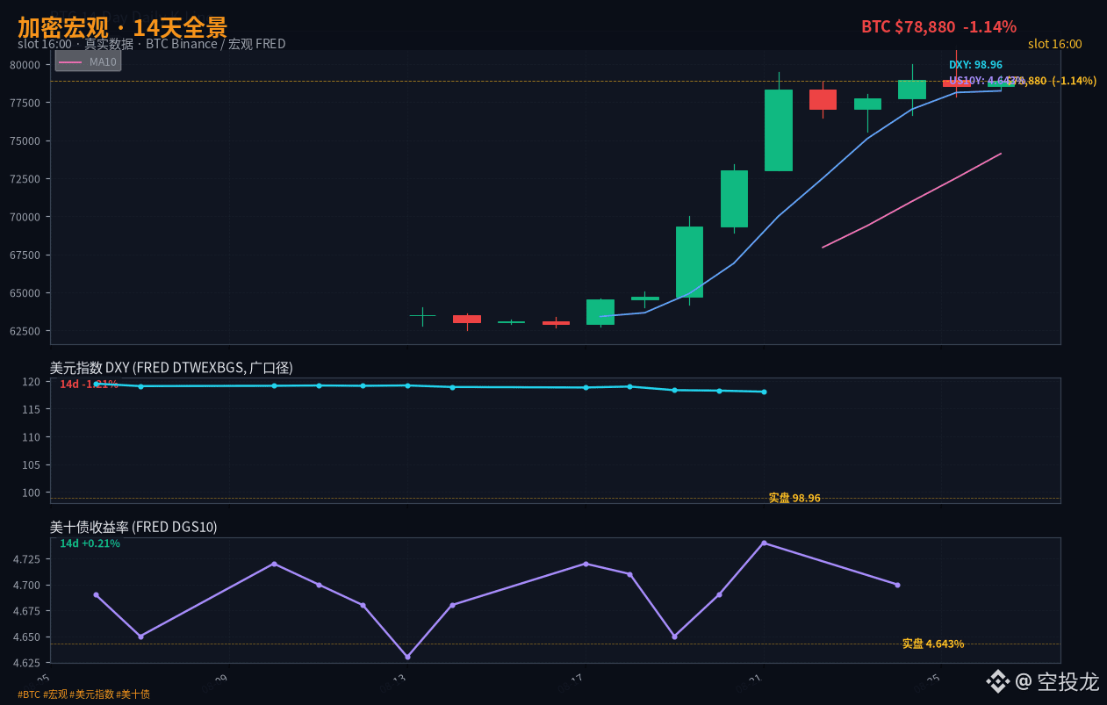Click the "美元指数 DXY (FRED DTWEXBGS, 广口径)" panel title
This screenshot has width=1107, height=705.
click(171, 368)
